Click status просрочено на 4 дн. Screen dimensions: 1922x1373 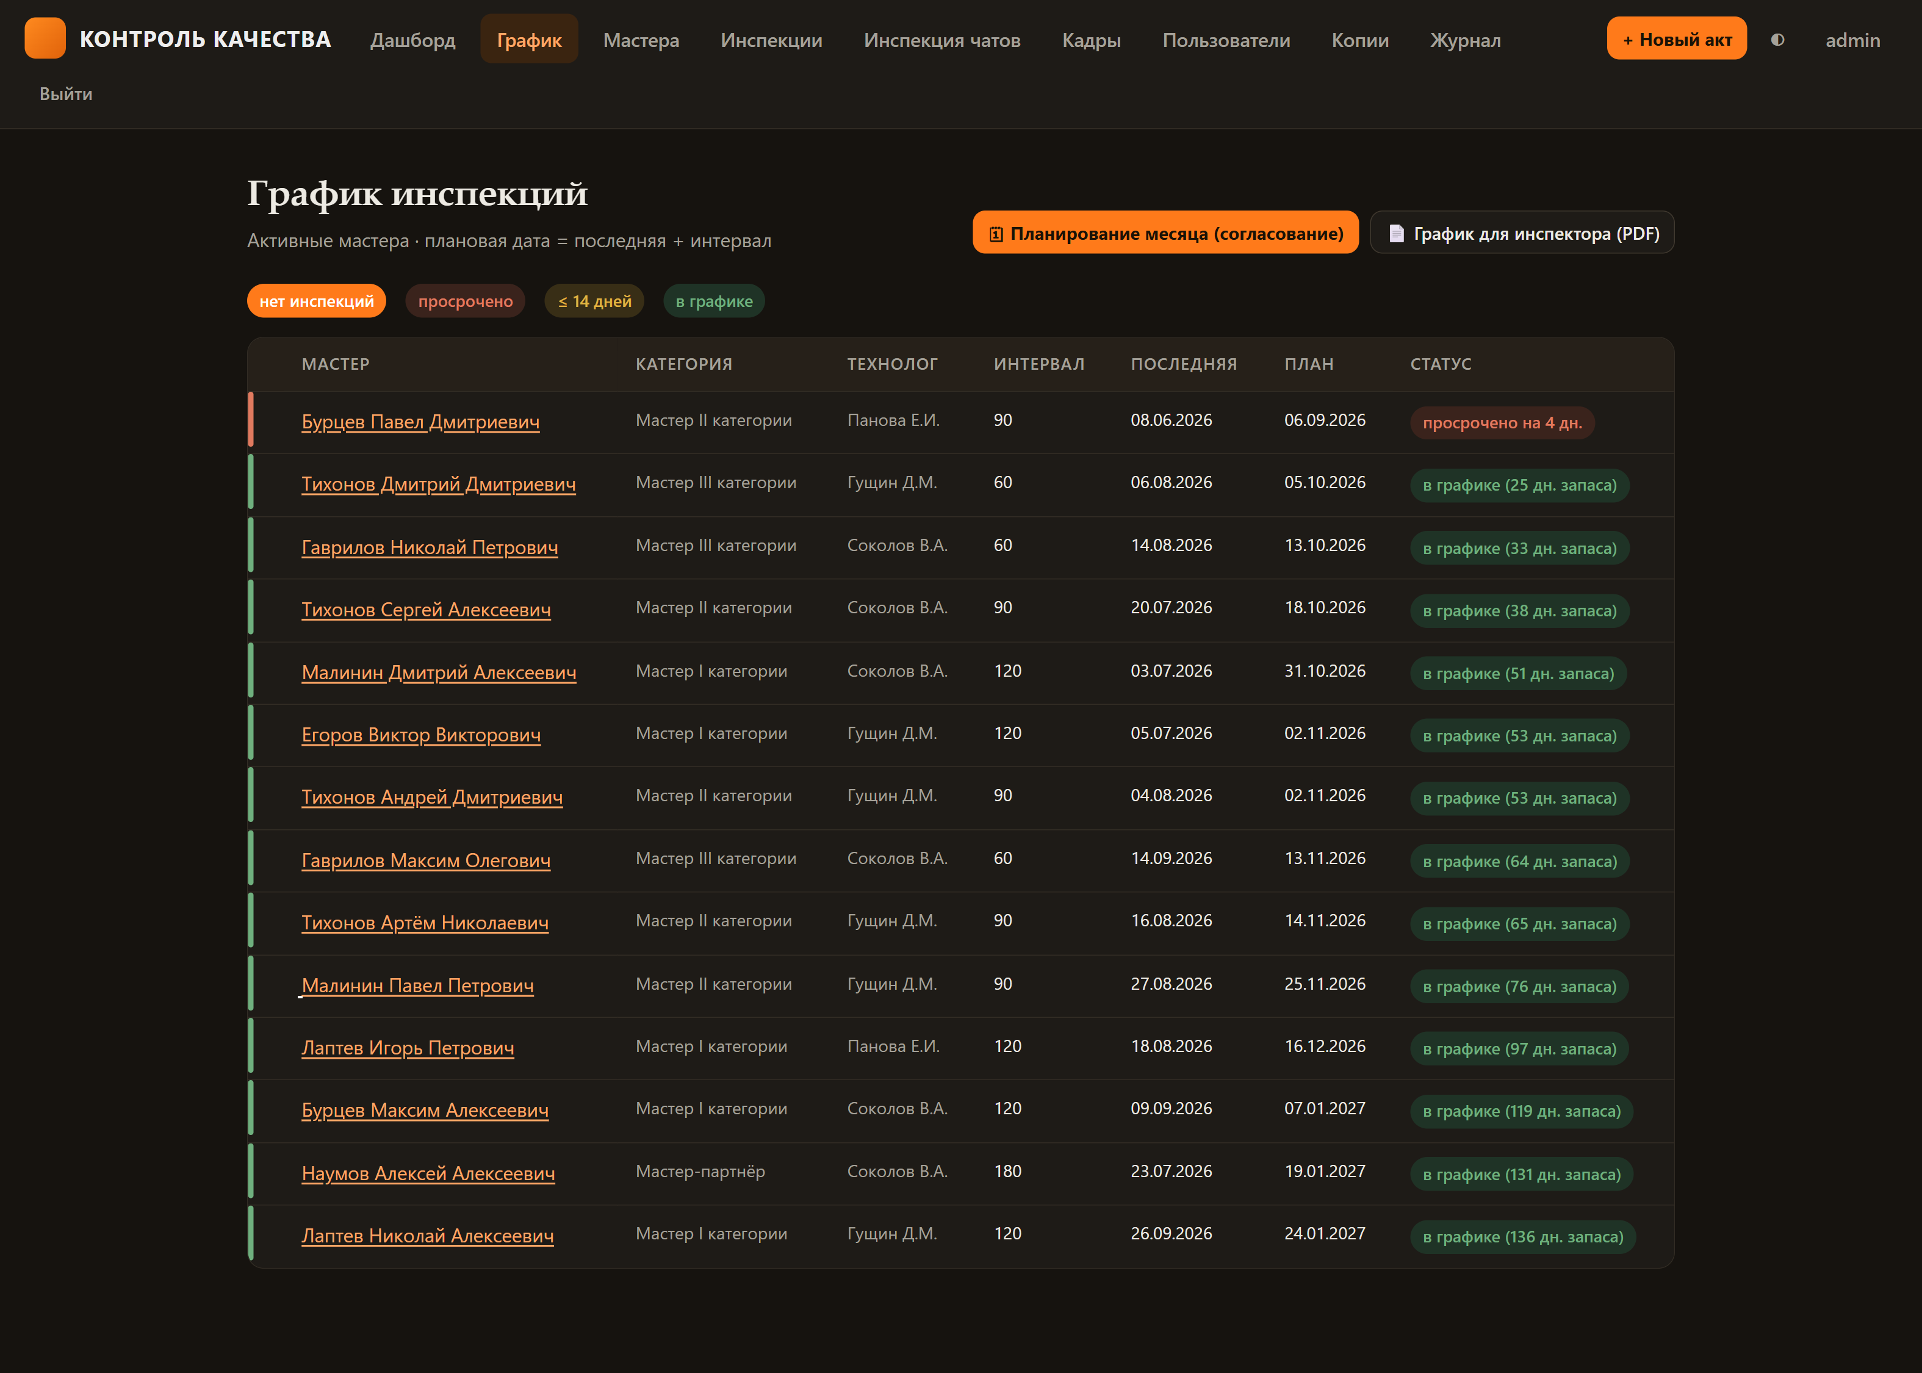point(1502,423)
